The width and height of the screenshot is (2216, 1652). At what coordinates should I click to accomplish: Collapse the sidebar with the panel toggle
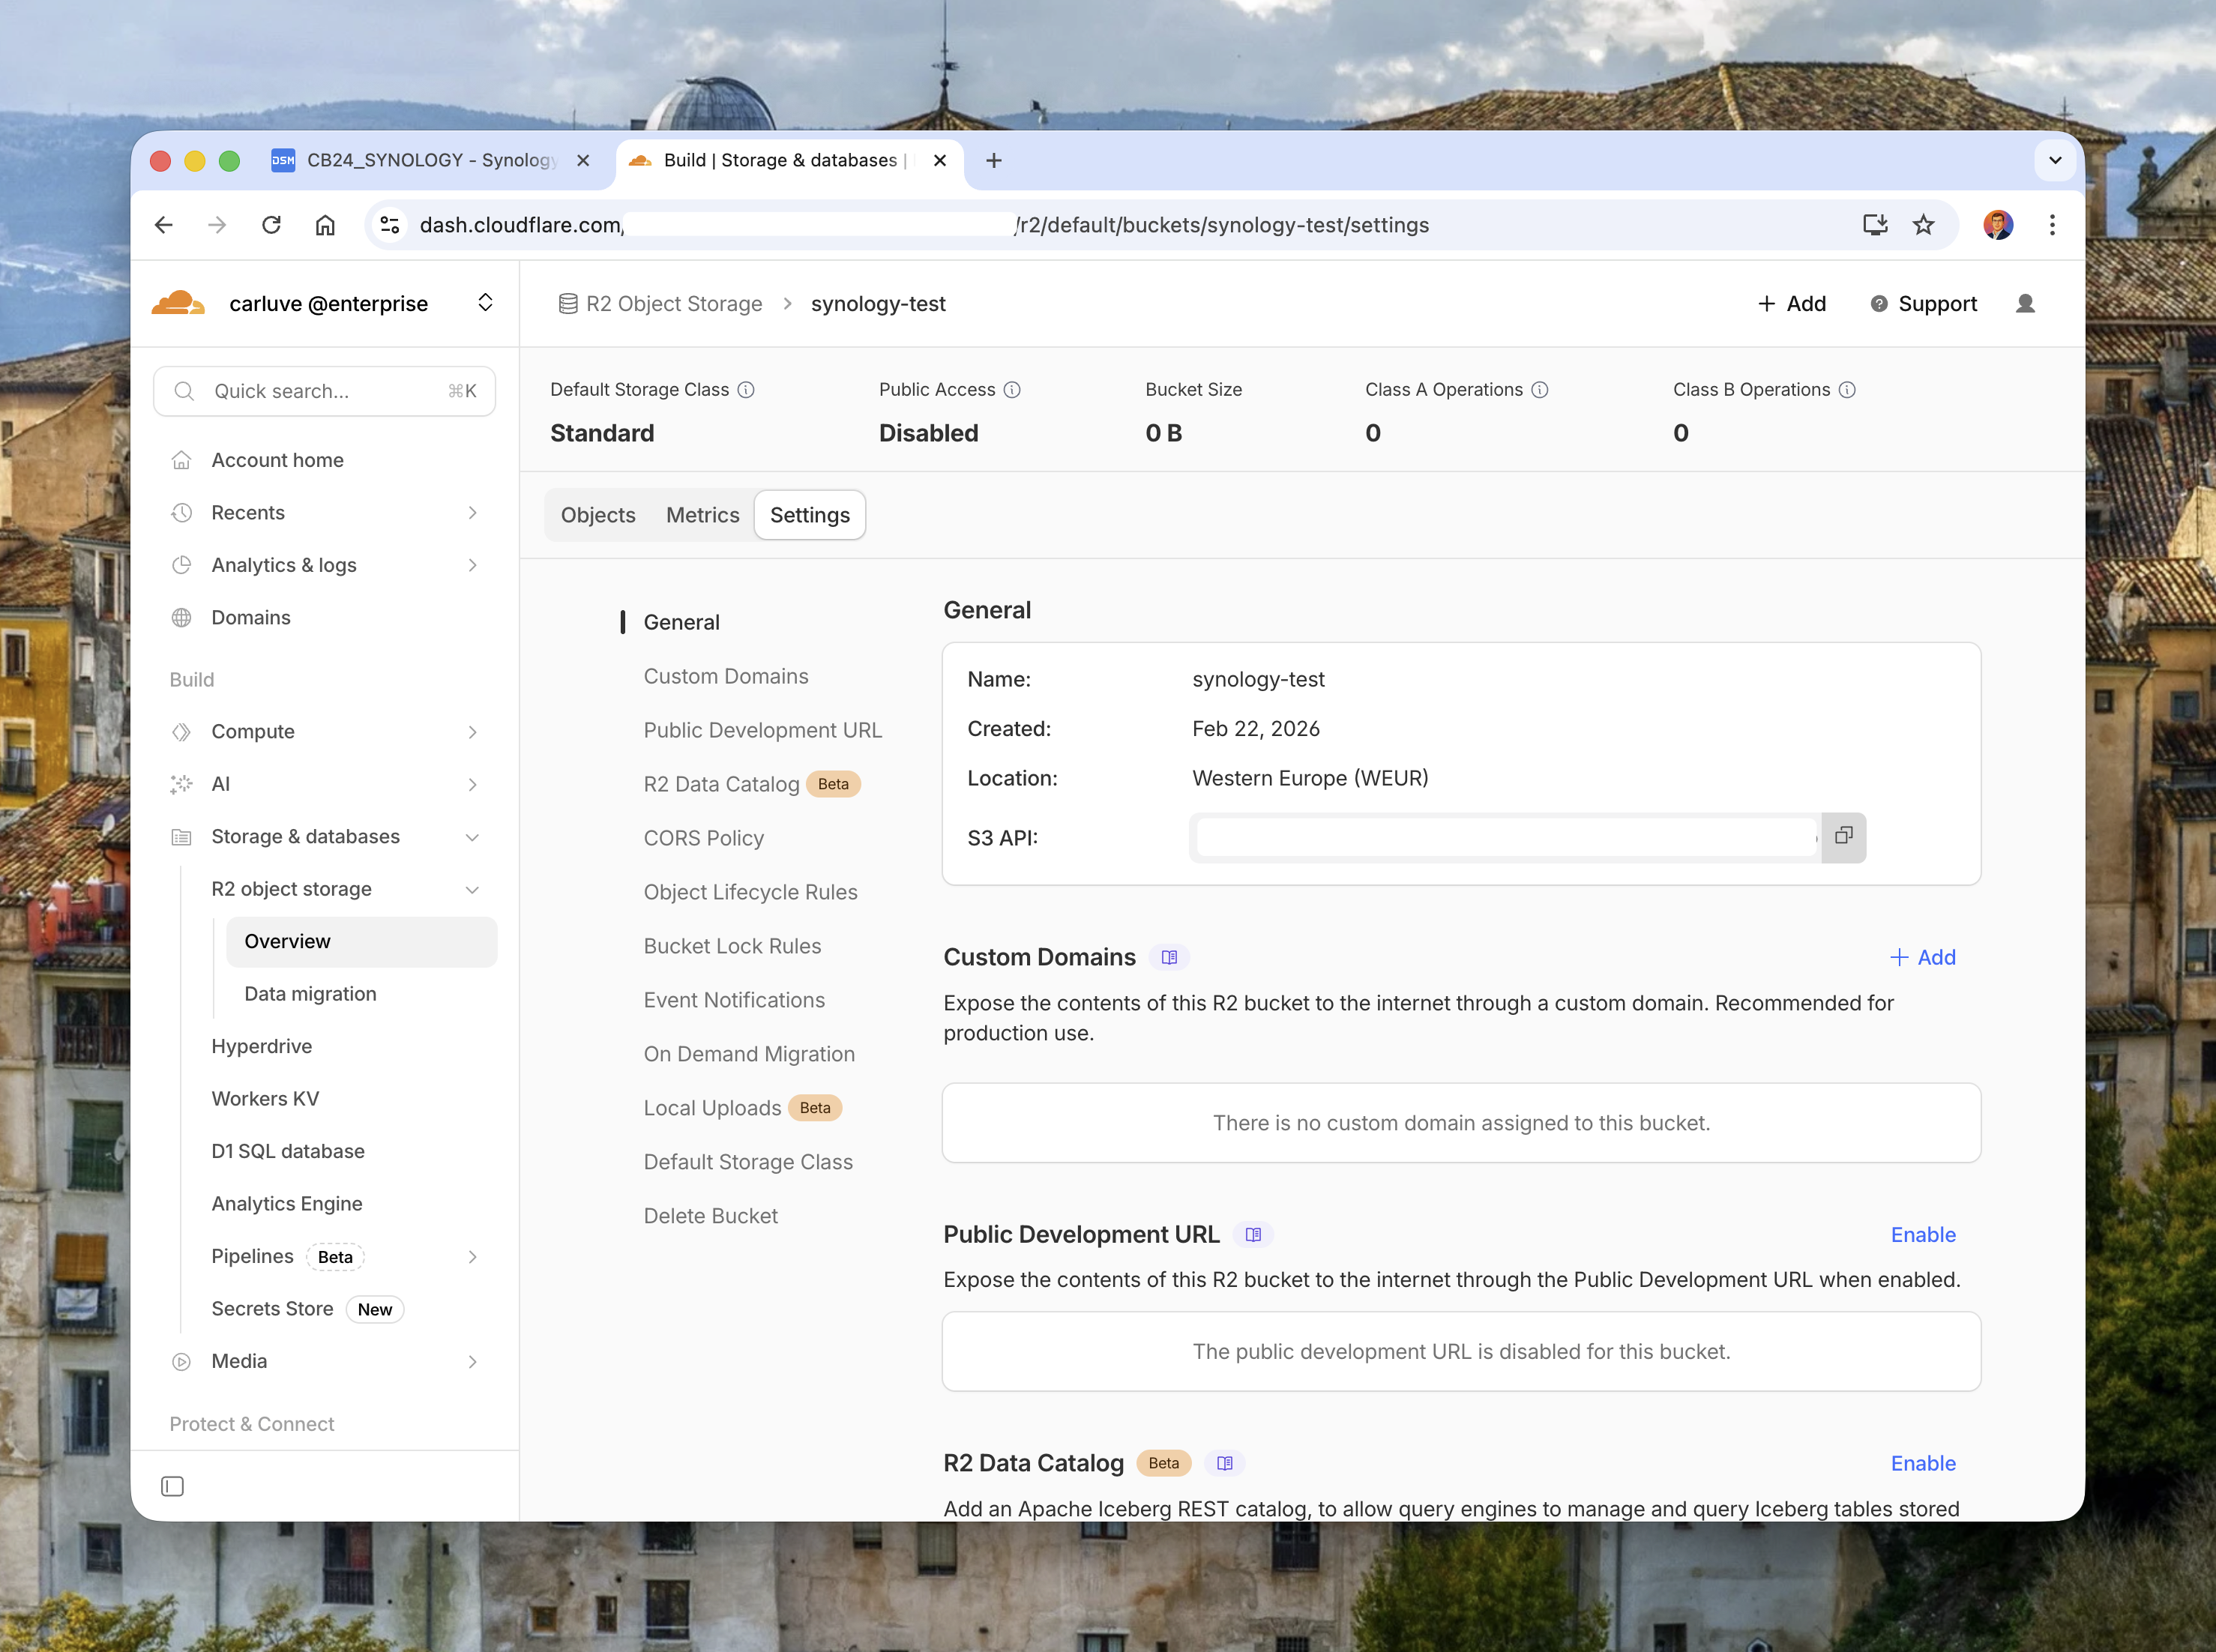pos(172,1486)
